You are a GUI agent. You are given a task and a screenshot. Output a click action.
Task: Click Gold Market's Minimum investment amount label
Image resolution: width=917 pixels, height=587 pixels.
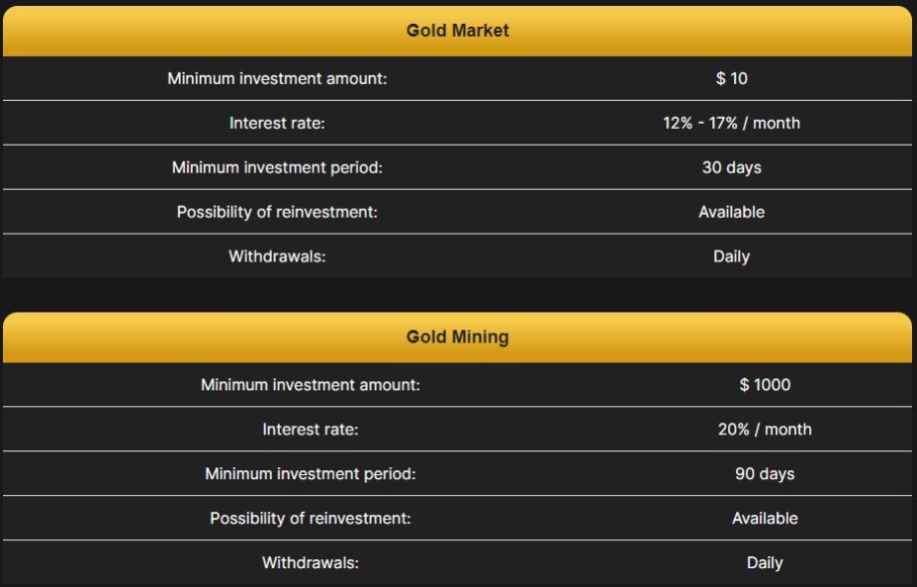277,78
